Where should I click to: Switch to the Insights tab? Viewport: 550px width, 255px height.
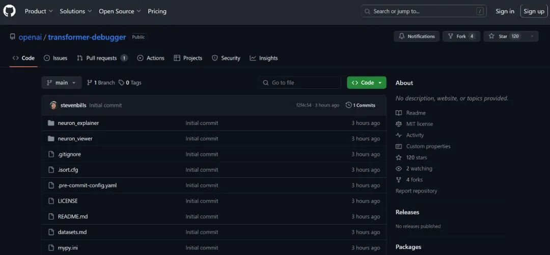click(264, 58)
